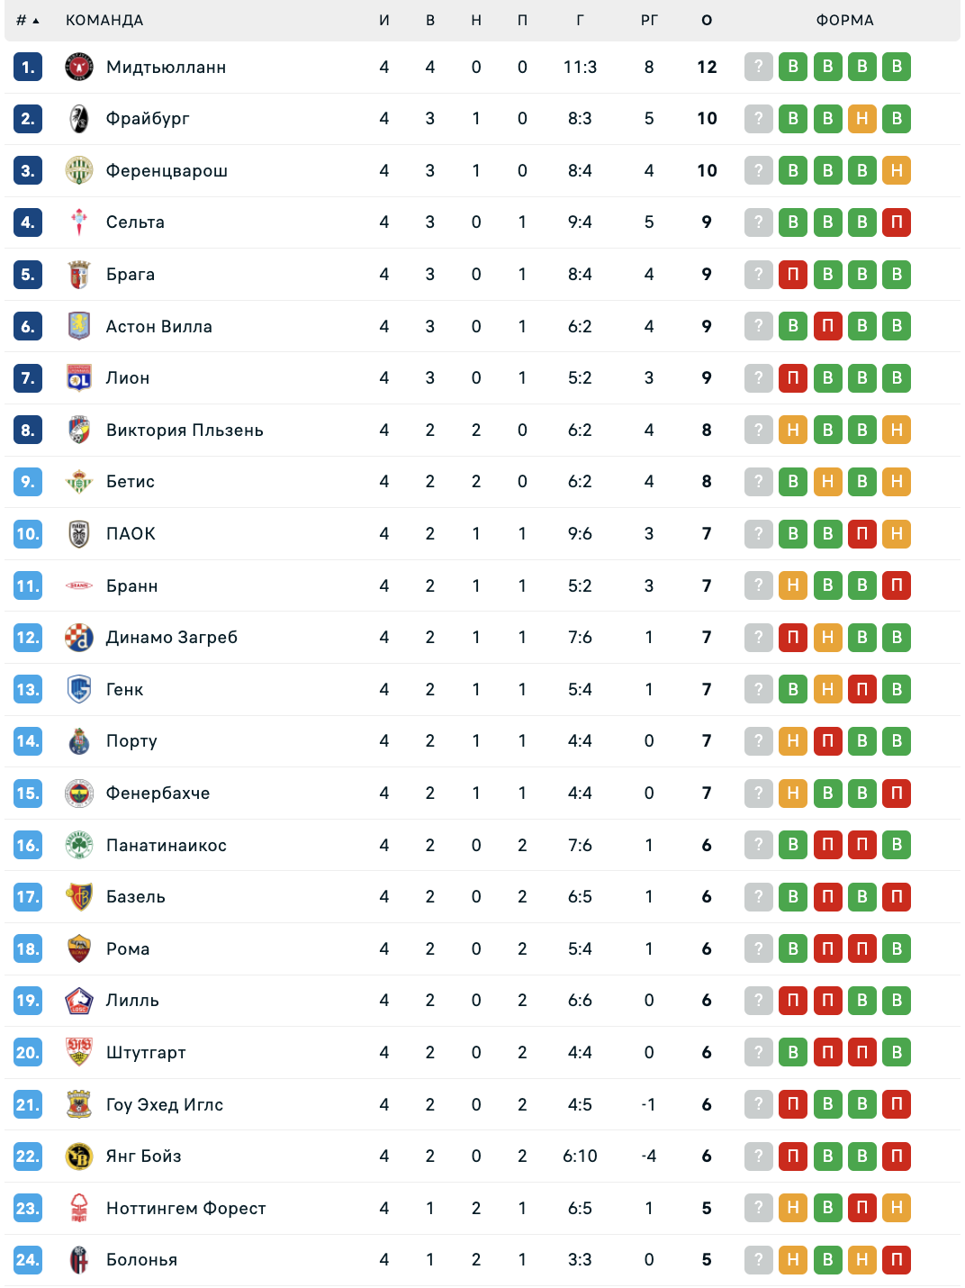Click the Мидтьюлланн club crest icon
965x1288 pixels.
click(79, 67)
